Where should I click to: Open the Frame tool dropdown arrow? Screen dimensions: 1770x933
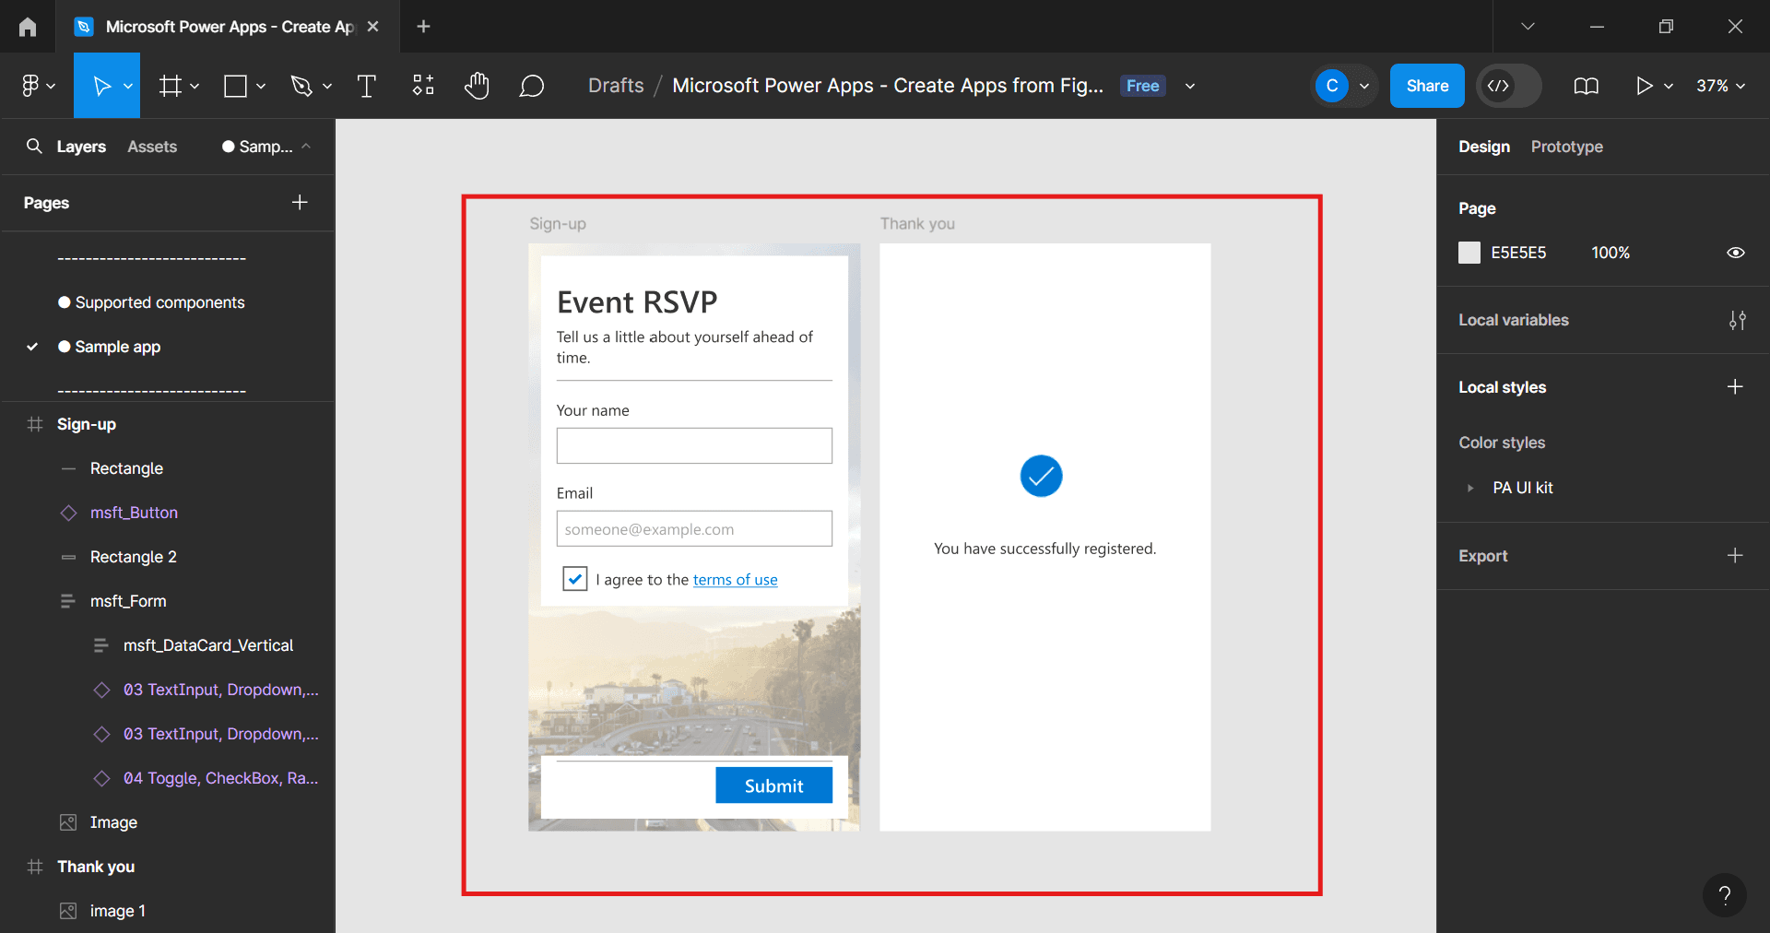coord(195,86)
